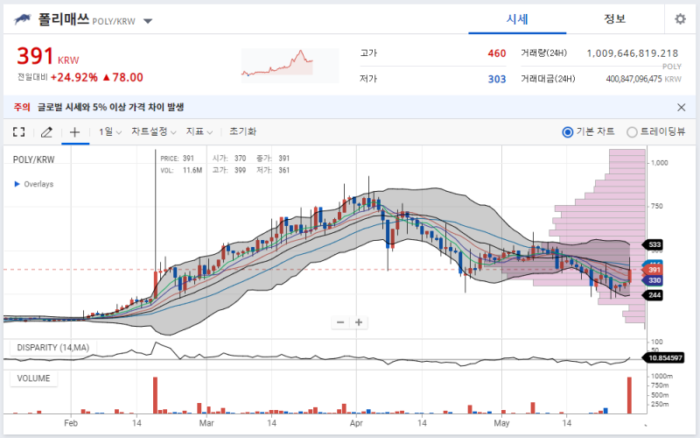Switch to the 정보 tab

click(x=615, y=18)
